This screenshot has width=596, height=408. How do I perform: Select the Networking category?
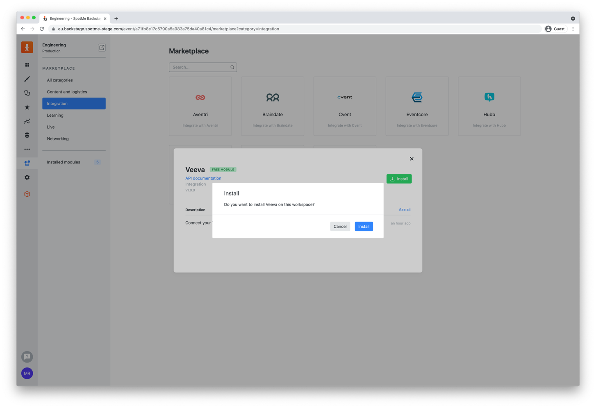pyautogui.click(x=74, y=139)
